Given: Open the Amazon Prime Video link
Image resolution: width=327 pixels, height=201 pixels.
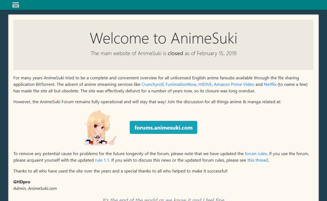Looking at the screenshot, I should click(234, 84).
